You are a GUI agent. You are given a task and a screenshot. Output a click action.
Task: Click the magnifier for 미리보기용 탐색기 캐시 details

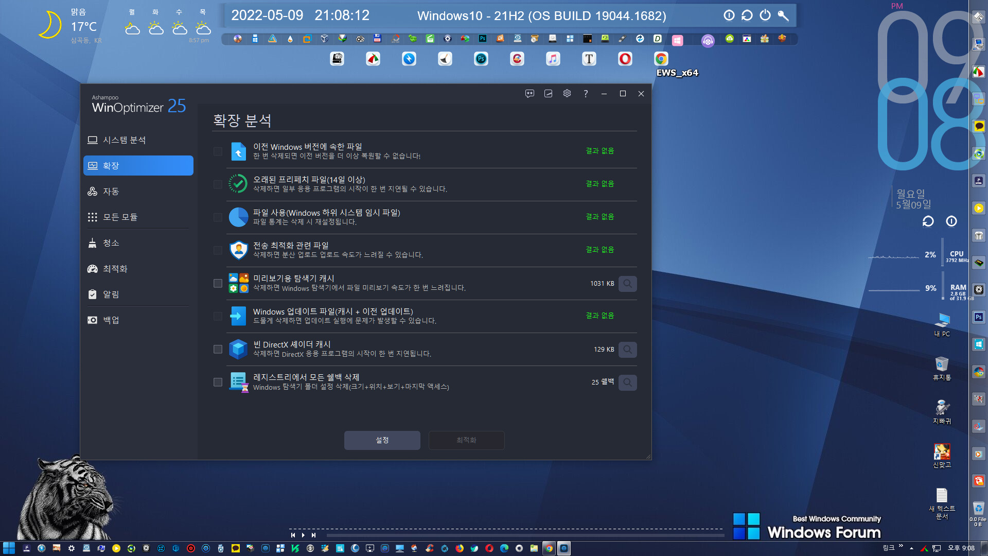click(x=628, y=284)
